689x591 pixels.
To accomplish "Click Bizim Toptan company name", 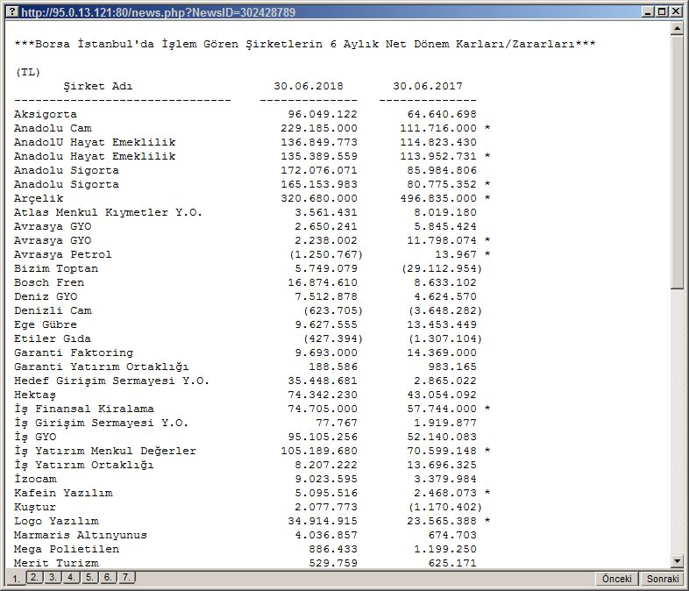I will point(56,269).
